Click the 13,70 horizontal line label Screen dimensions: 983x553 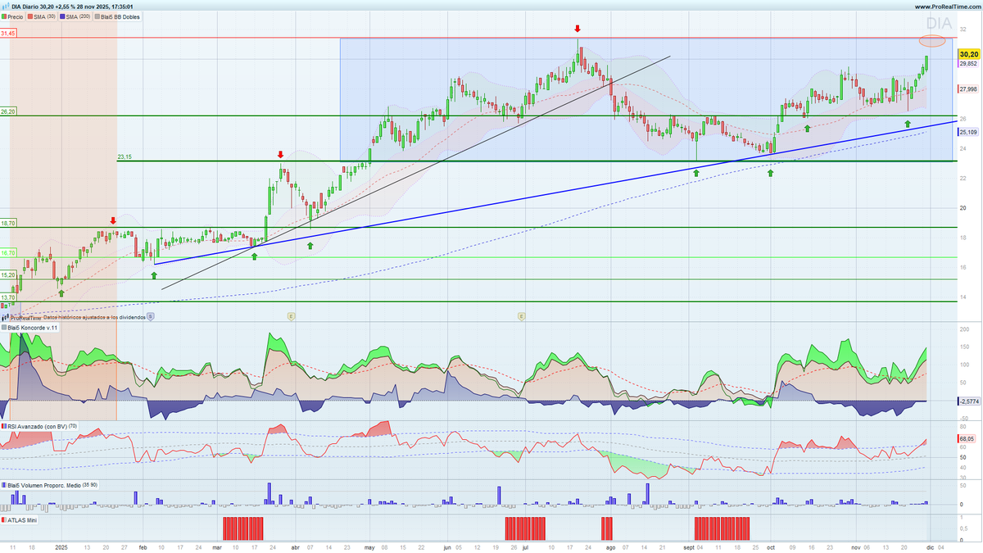click(8, 297)
